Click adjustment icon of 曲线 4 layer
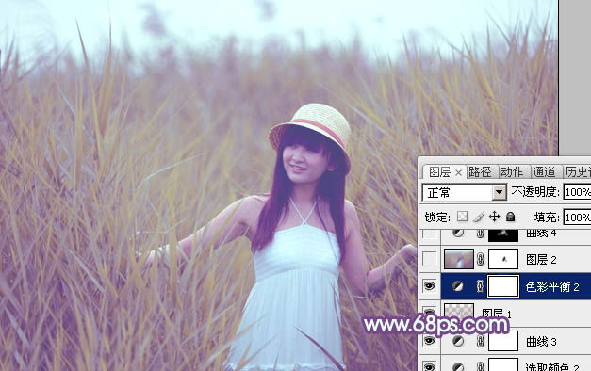 pyautogui.click(x=458, y=234)
